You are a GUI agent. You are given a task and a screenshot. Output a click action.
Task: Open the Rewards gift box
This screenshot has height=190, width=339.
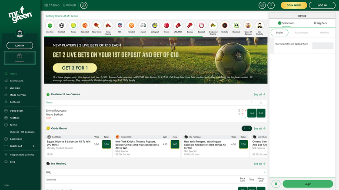(20, 58)
